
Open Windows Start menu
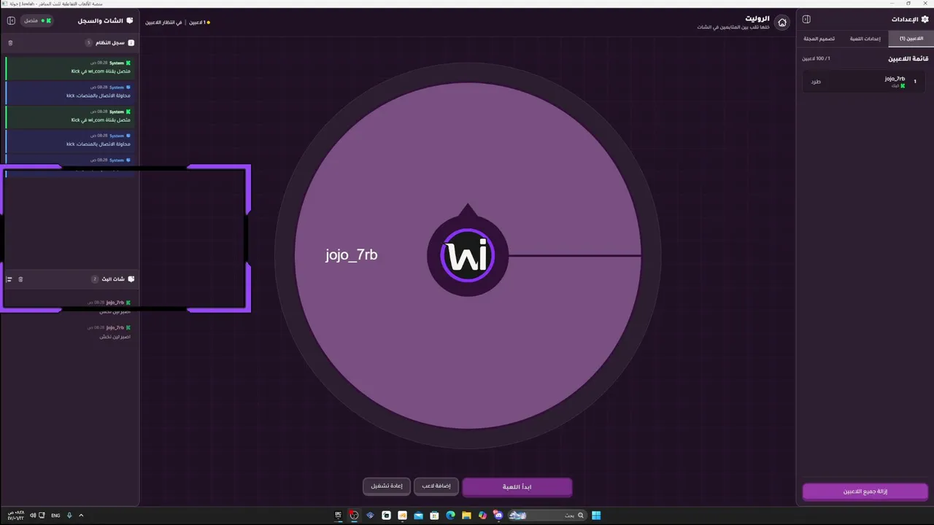[x=596, y=516]
